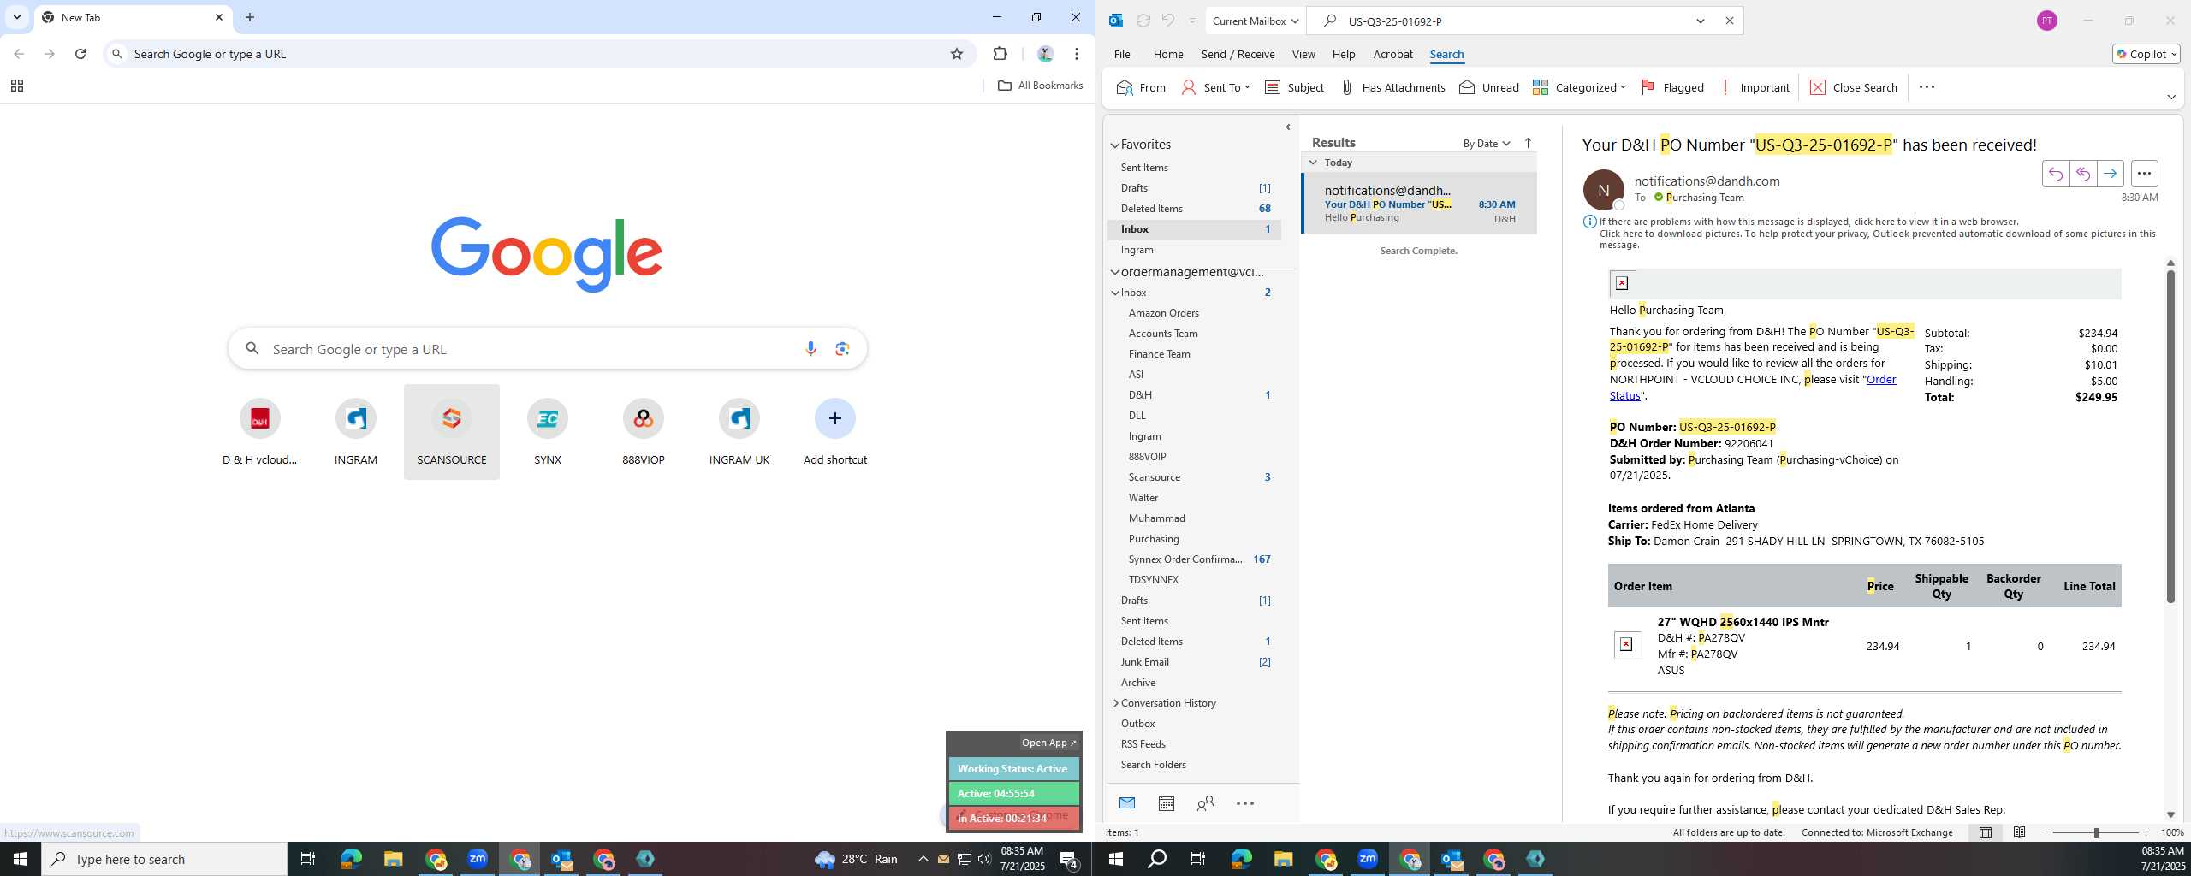This screenshot has height=876, width=2191.
Task: Open the Outlook View tab
Action: pos(1303,54)
